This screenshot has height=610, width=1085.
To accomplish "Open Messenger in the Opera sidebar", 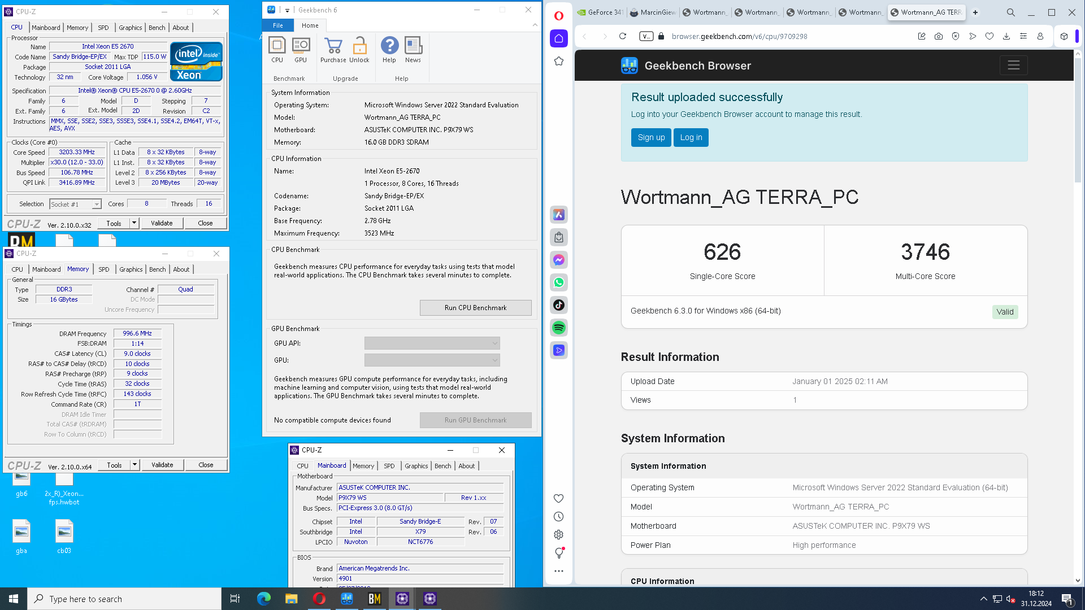I will coord(559,260).
